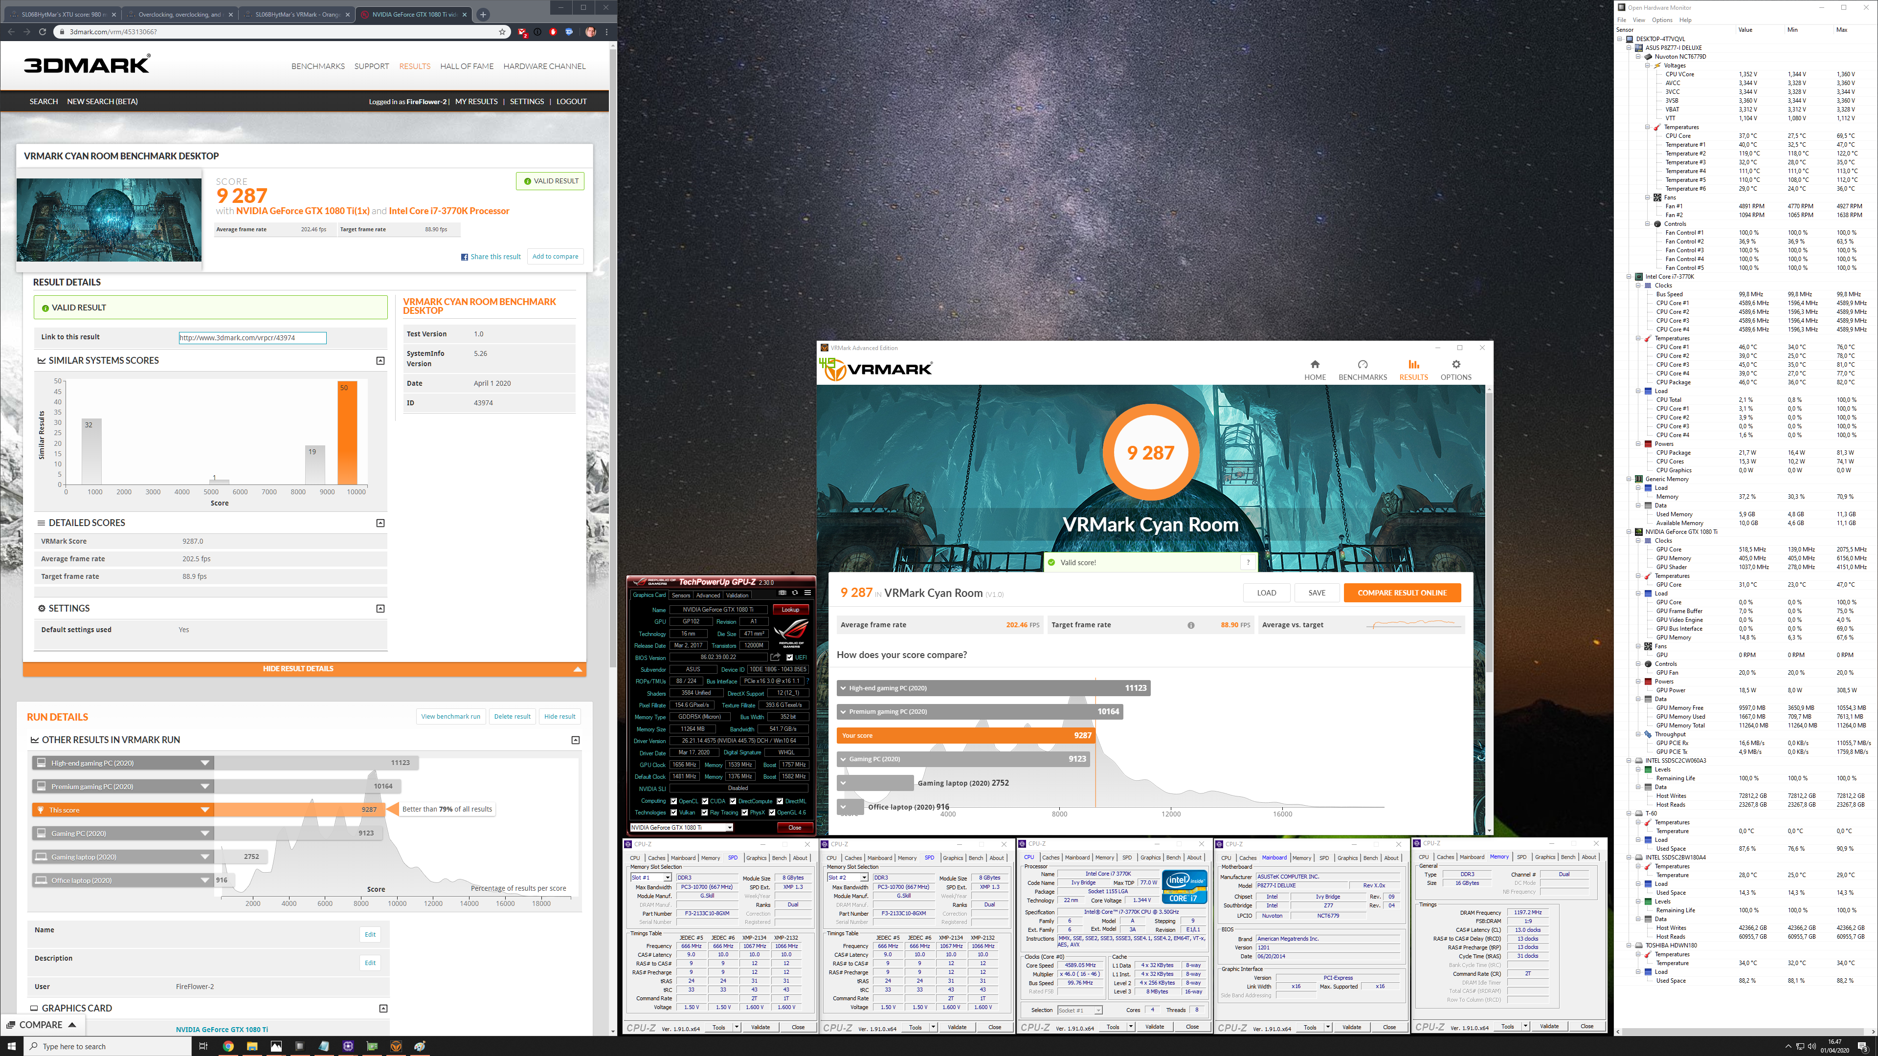Viewport: 1878px width, 1056px height.
Task: Open the GPU selection dropdown in GPU-Z
Action: (x=681, y=827)
